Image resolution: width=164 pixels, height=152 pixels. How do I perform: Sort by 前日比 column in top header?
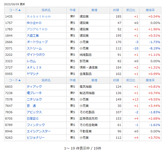131,10
